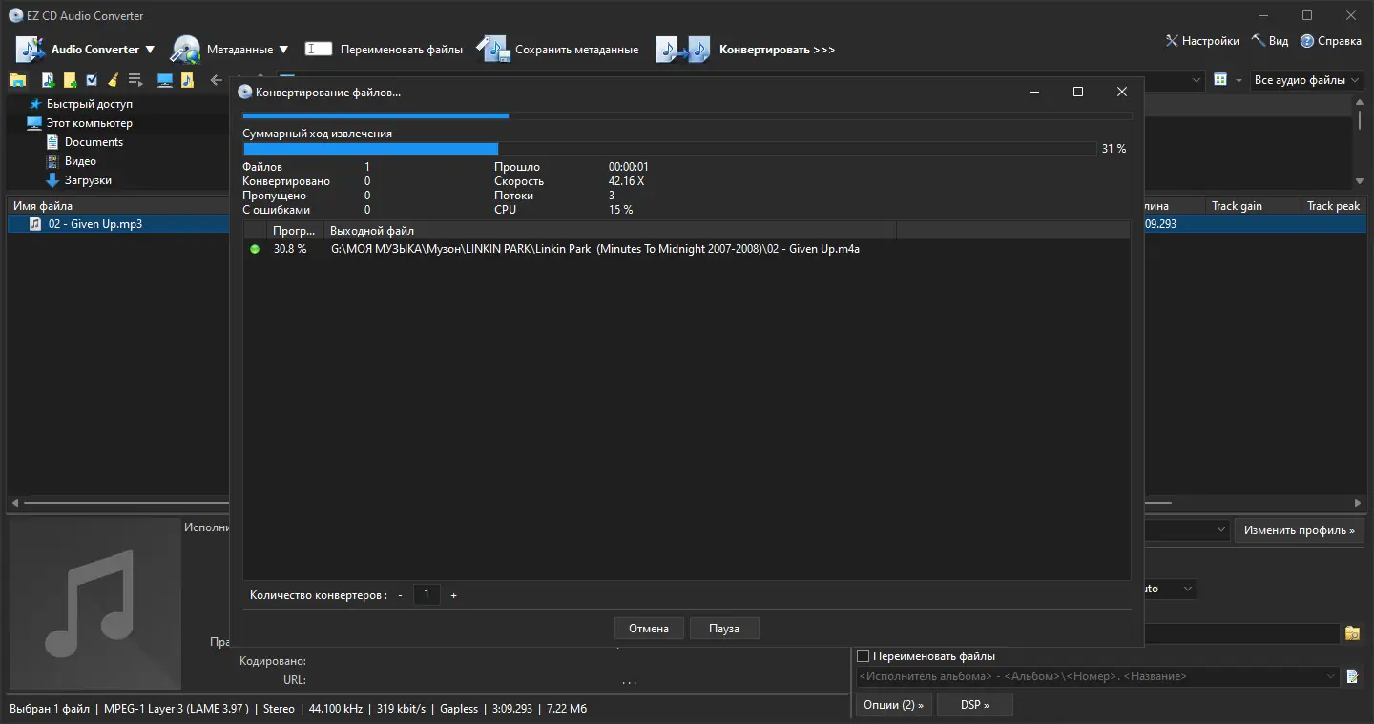Enable the Переименовать файлы checkbox
Viewport: 1374px width, 724px height.
(x=864, y=656)
